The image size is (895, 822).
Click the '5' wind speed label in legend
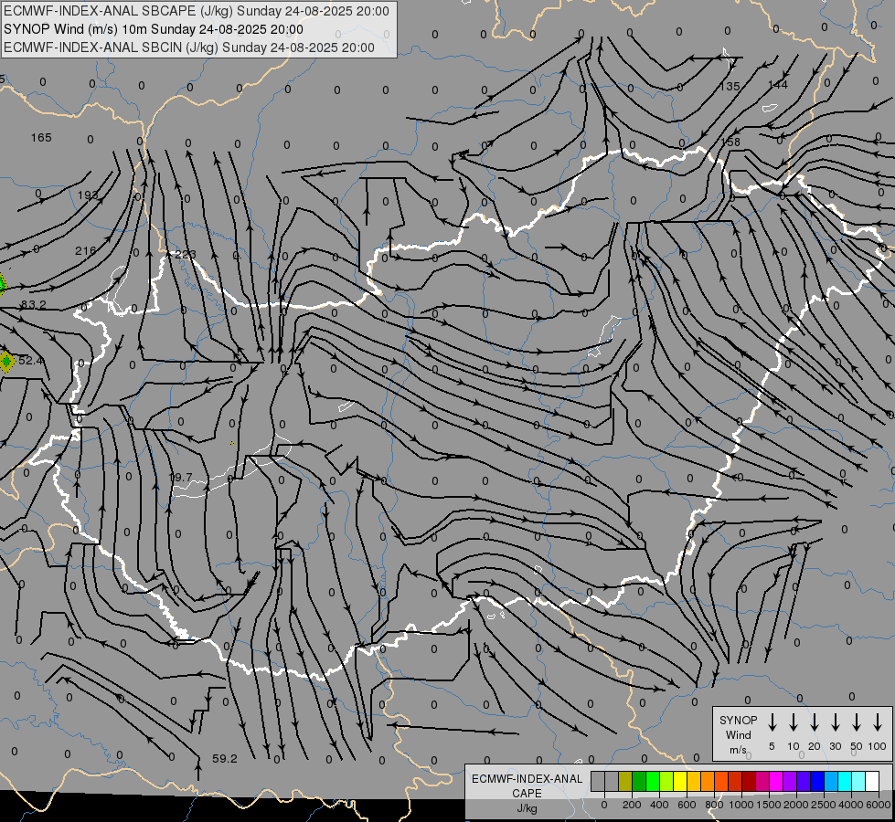[772, 746]
